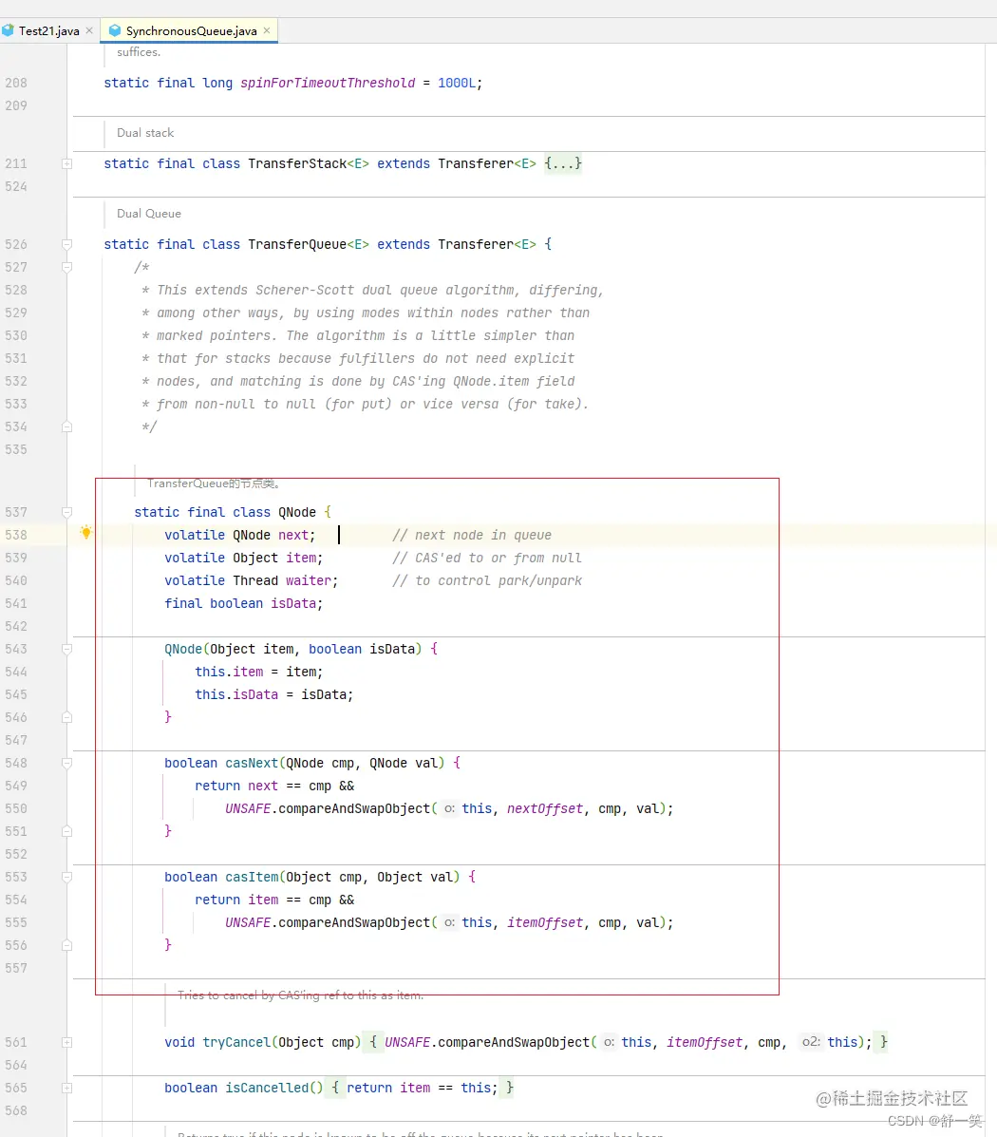Click the spinForTimeoutThreshold field name
The height and width of the screenshot is (1137, 997).
(x=328, y=83)
